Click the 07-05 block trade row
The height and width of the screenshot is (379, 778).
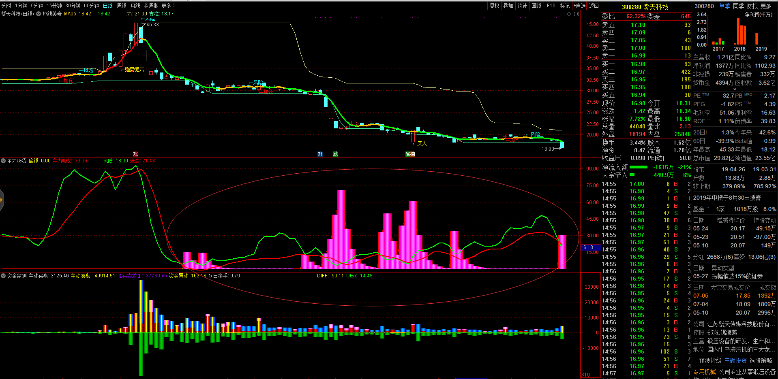734,296
